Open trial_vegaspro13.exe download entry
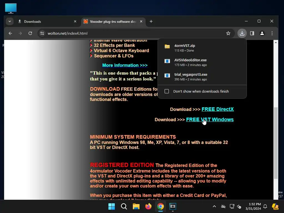Viewport: 284px width, 213px height. 202,77
